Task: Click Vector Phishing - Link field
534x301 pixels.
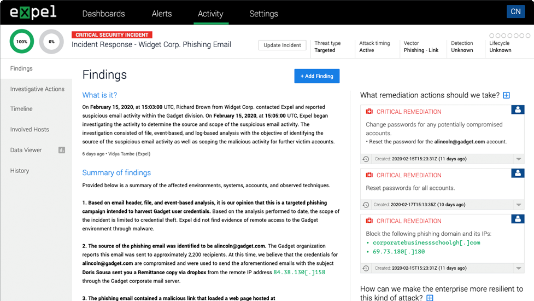Action: [421, 47]
